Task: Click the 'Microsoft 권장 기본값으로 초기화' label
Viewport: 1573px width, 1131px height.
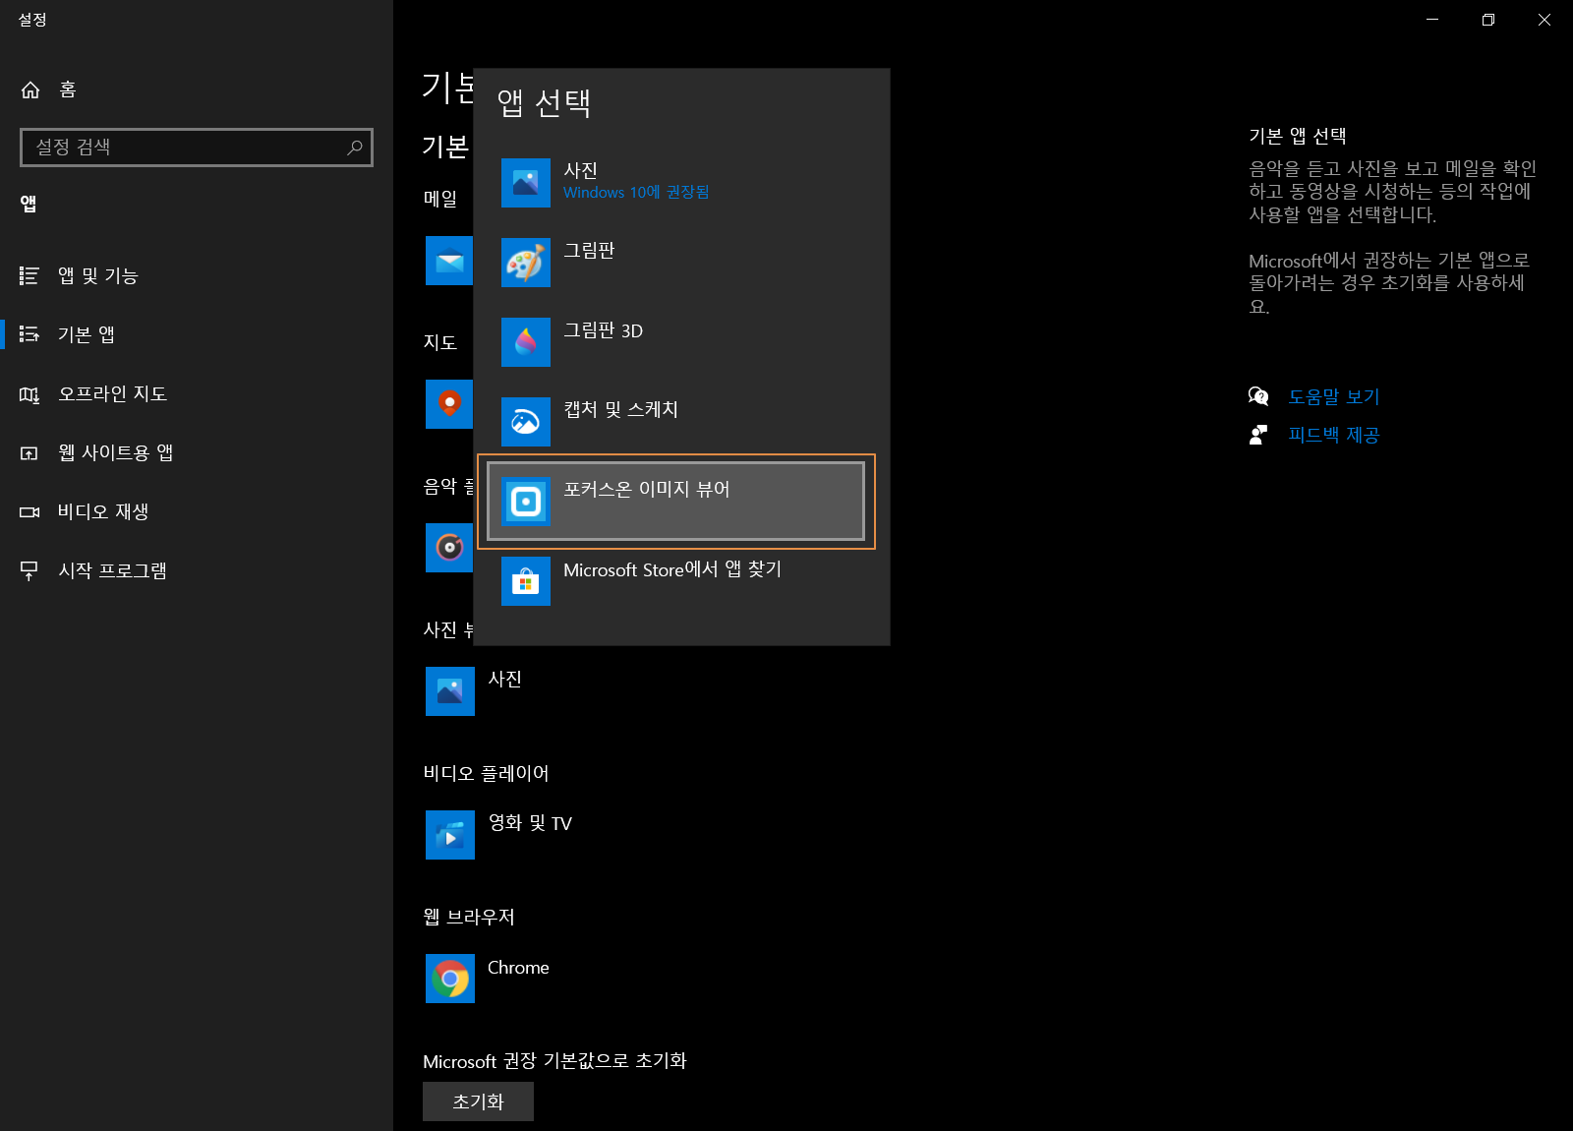Action: pyautogui.click(x=554, y=1061)
